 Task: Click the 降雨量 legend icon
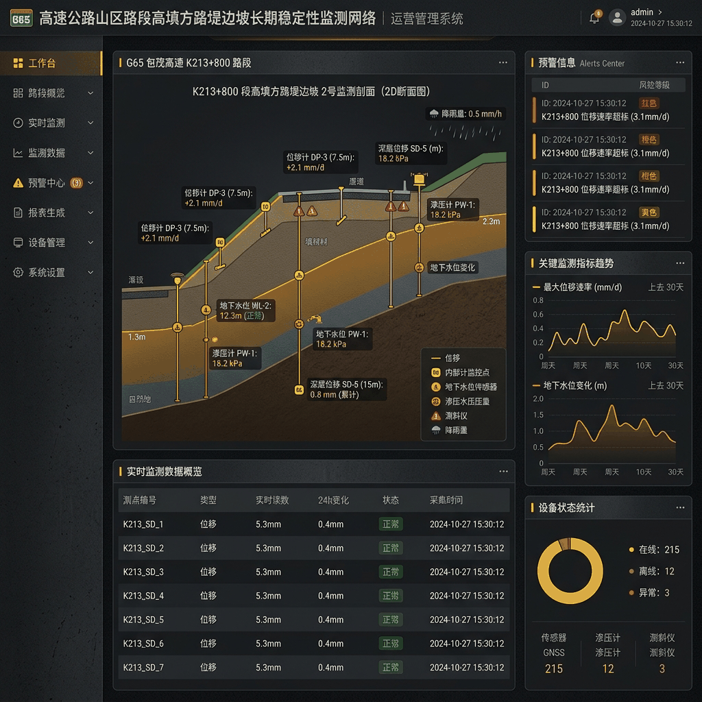pos(435,431)
